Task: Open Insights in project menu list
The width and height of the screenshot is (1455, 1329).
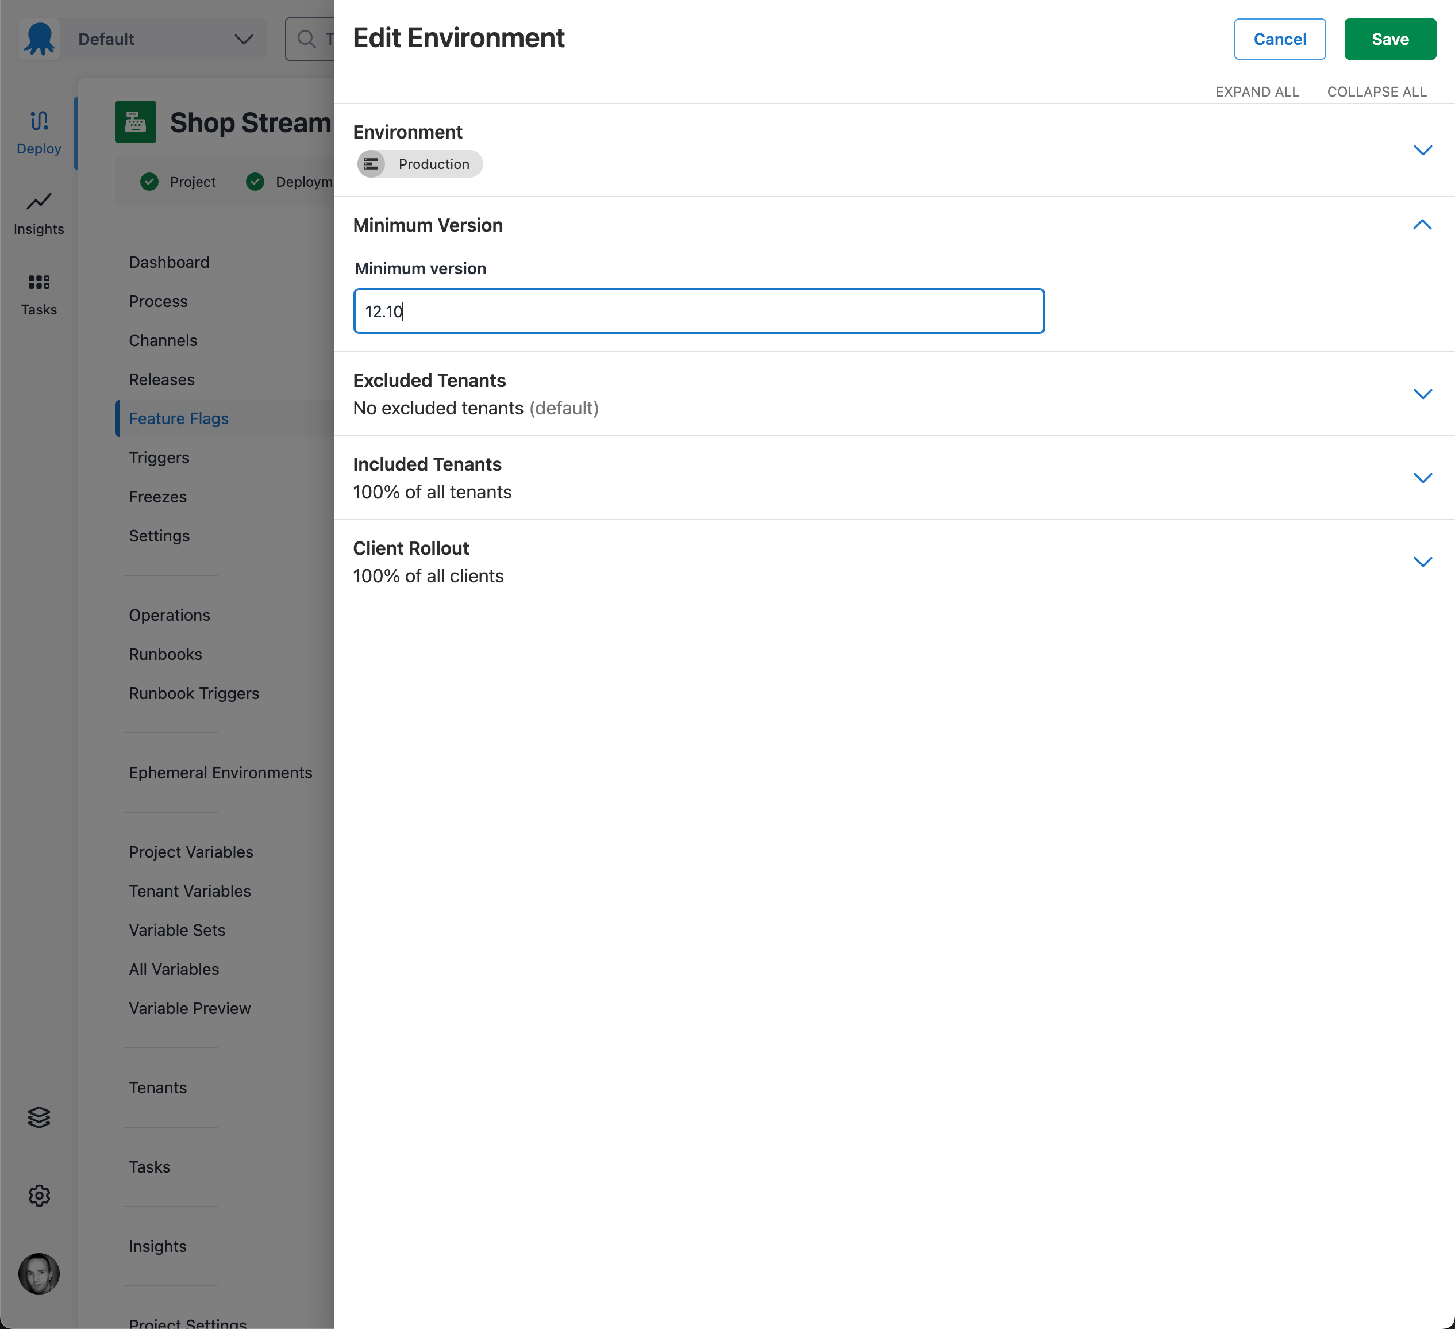Action: click(157, 1246)
